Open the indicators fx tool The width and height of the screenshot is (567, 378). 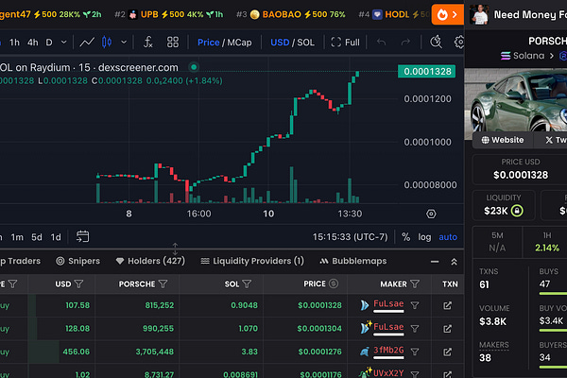tap(148, 43)
